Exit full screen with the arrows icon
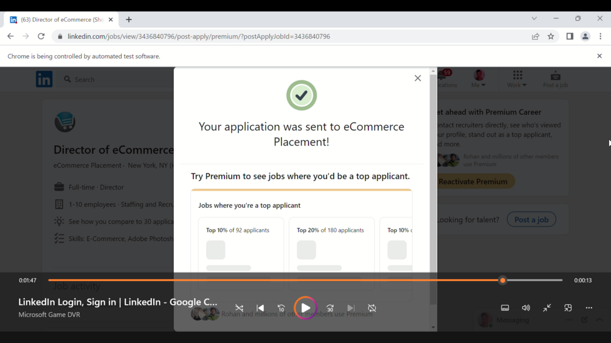 [547, 308]
